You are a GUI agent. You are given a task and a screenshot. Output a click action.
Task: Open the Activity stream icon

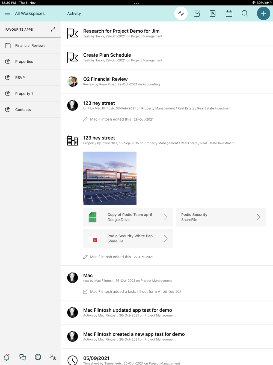click(x=181, y=13)
